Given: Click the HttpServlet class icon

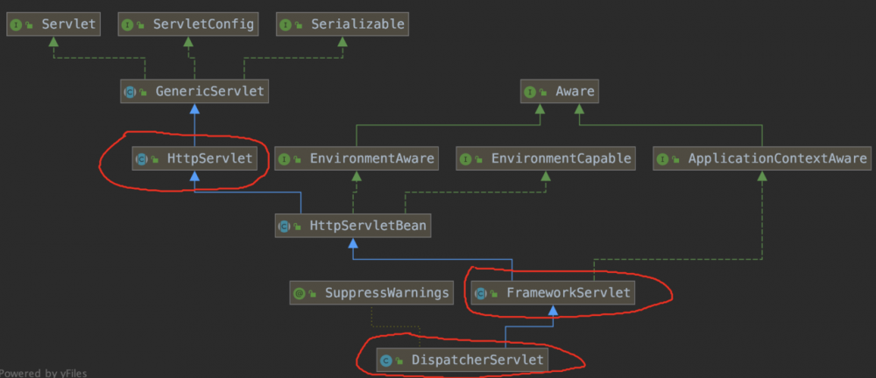Looking at the screenshot, I should coord(141,159).
